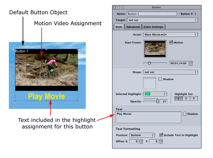The width and height of the screenshot is (213, 158).
Task: Uncheck Include Text in Highlight
Action: pyautogui.click(x=161, y=135)
